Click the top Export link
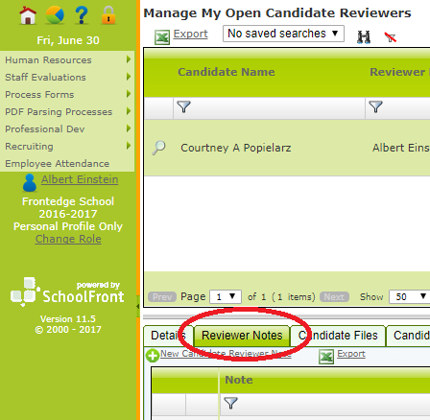The width and height of the screenshot is (430, 420). click(190, 34)
